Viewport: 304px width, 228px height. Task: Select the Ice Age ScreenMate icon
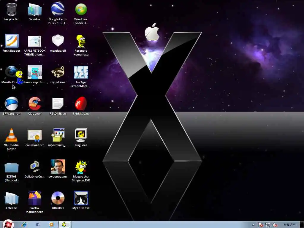point(81,72)
